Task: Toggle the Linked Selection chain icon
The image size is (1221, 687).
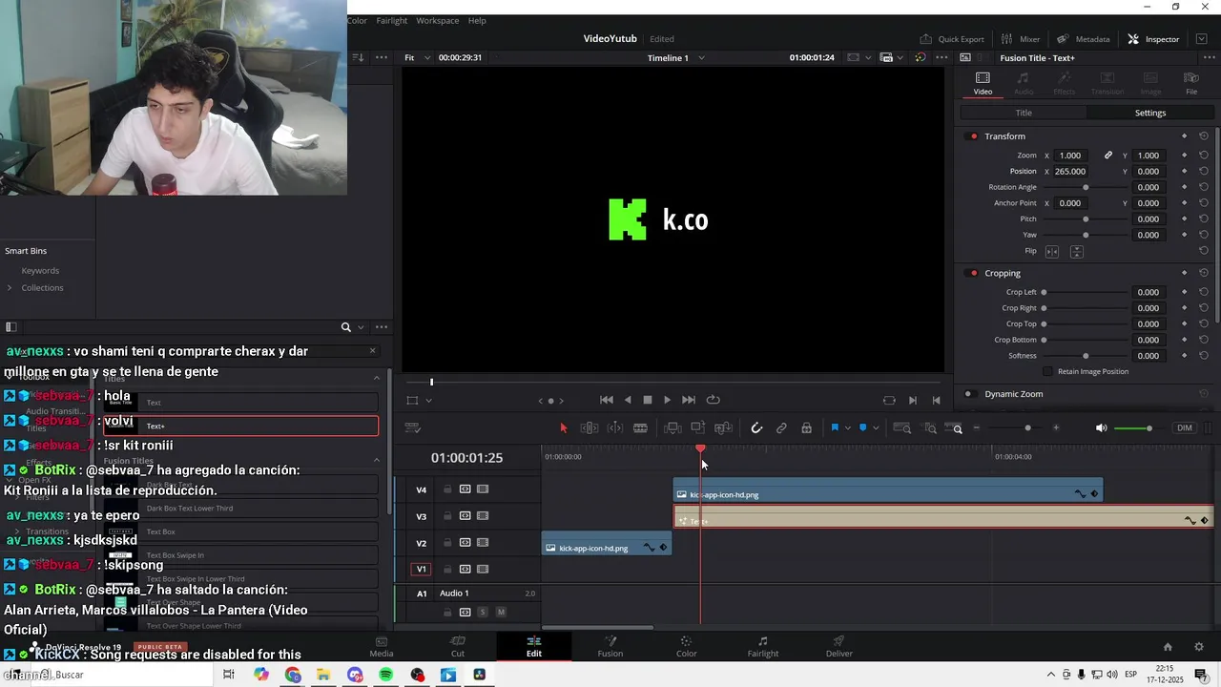Action: tap(781, 428)
